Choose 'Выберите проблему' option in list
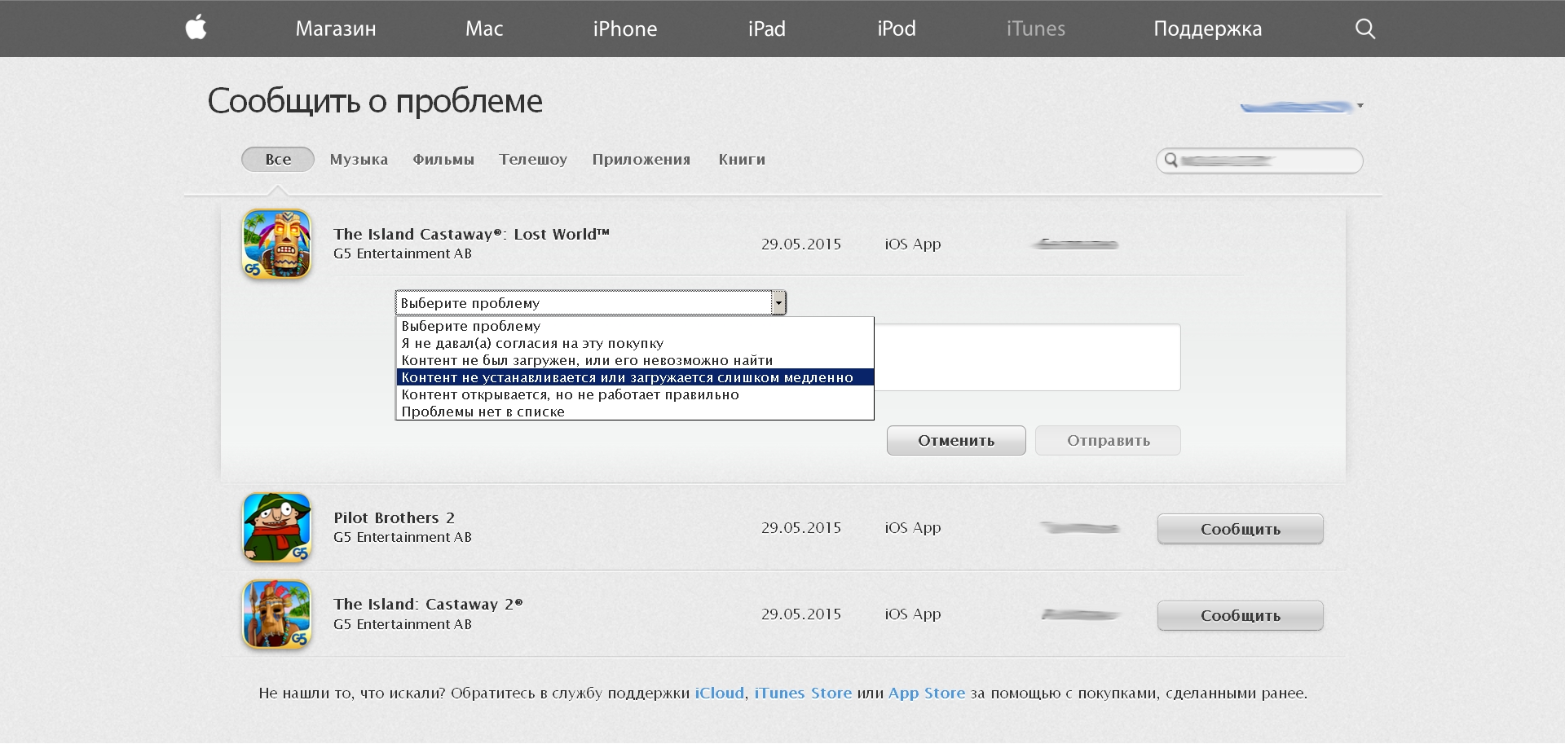 pyautogui.click(x=634, y=326)
